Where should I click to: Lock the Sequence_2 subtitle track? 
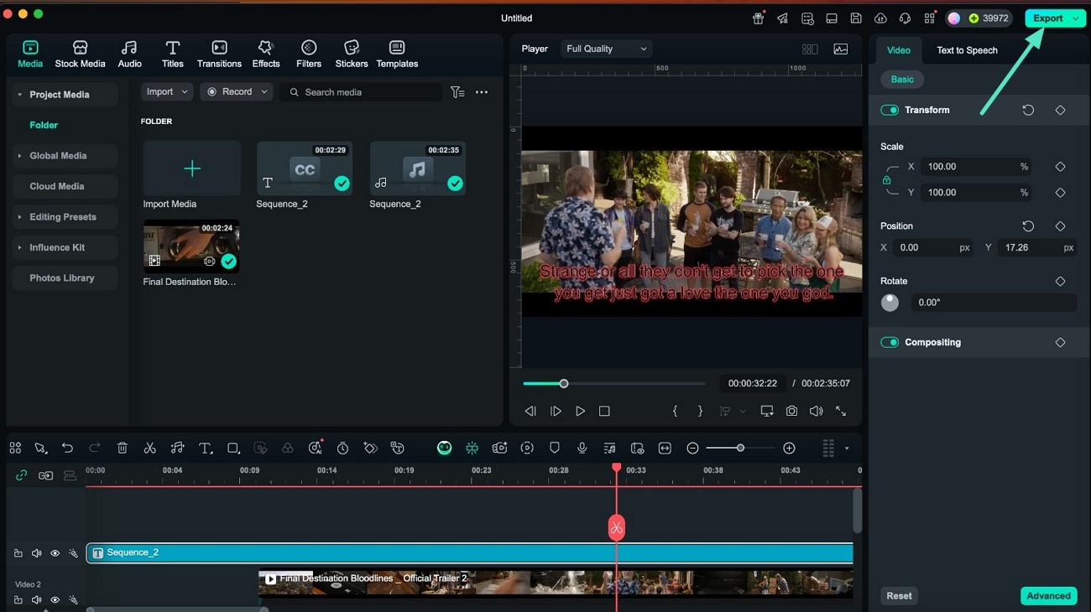click(x=18, y=553)
